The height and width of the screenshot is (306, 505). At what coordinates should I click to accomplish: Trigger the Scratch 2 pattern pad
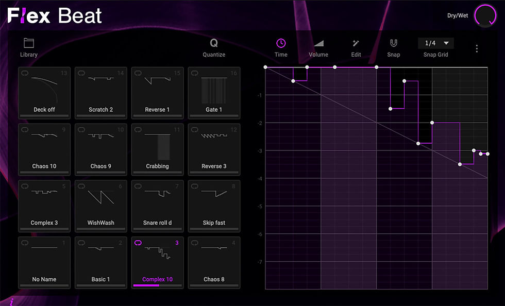click(x=101, y=93)
